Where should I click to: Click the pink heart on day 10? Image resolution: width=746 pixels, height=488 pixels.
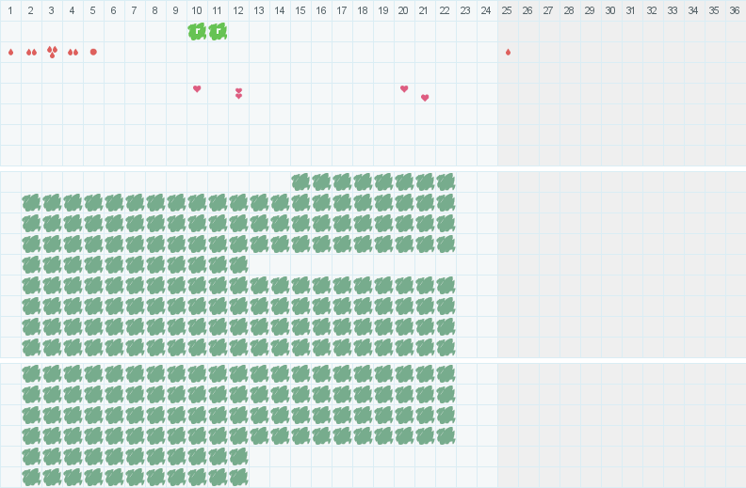coord(197,88)
